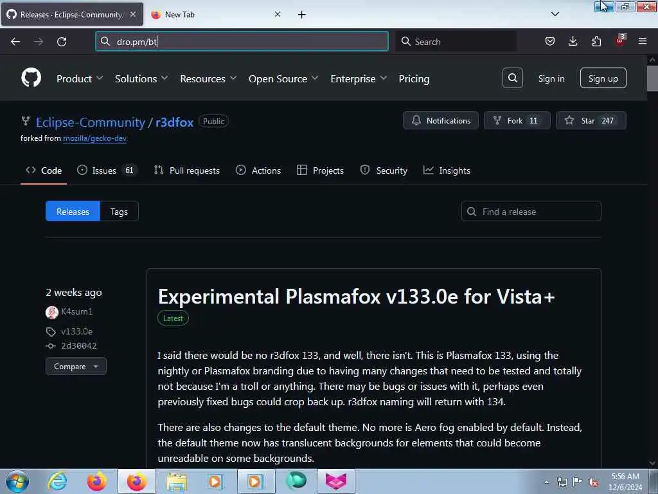This screenshot has height=494, width=658.
Task: Open the Eclipse-Community organization link
Action: coord(90,122)
